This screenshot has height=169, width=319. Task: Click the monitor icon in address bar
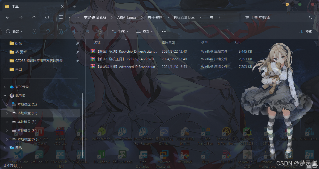coord(61,17)
